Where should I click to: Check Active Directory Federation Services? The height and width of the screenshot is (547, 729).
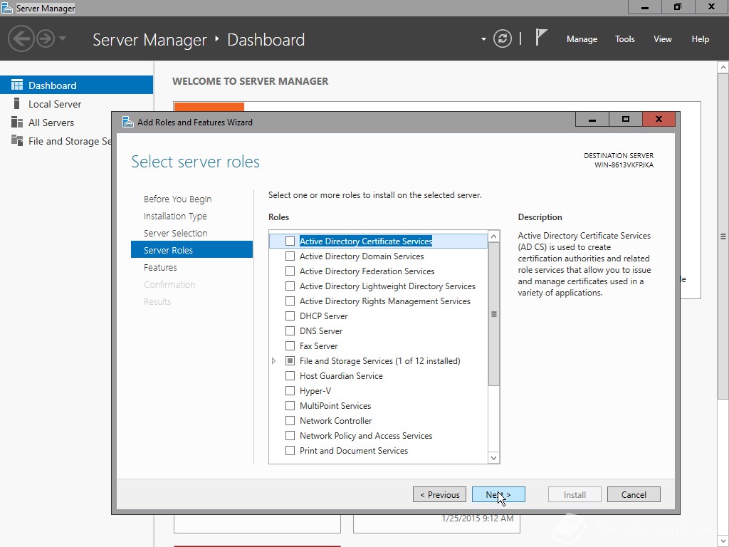pos(290,271)
